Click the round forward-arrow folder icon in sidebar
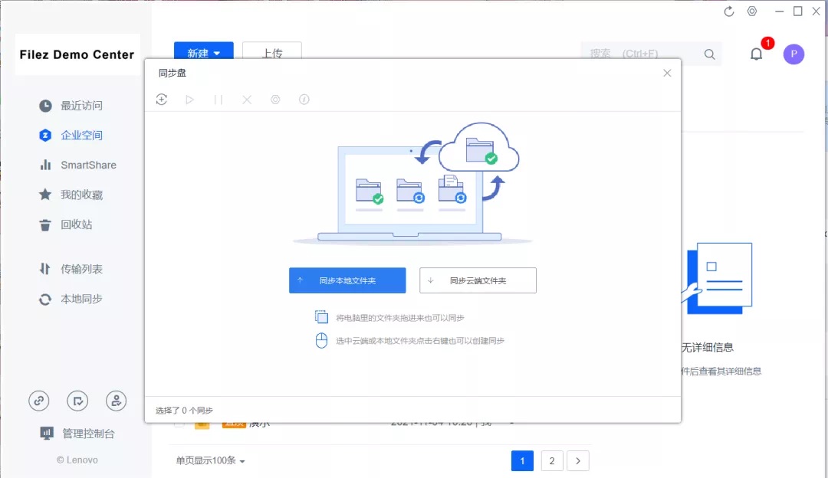The width and height of the screenshot is (828, 478). tap(77, 401)
